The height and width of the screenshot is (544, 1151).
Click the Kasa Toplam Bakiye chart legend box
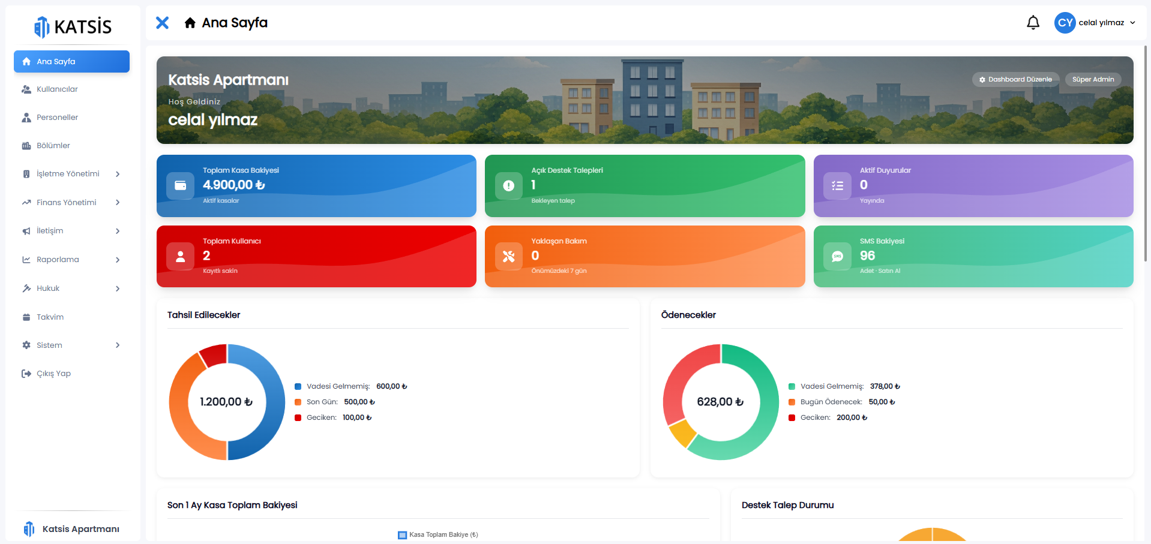tap(402, 535)
